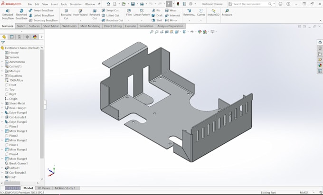Open the 3D Views bottom tab
The width and height of the screenshot is (323, 195).
(x=44, y=188)
